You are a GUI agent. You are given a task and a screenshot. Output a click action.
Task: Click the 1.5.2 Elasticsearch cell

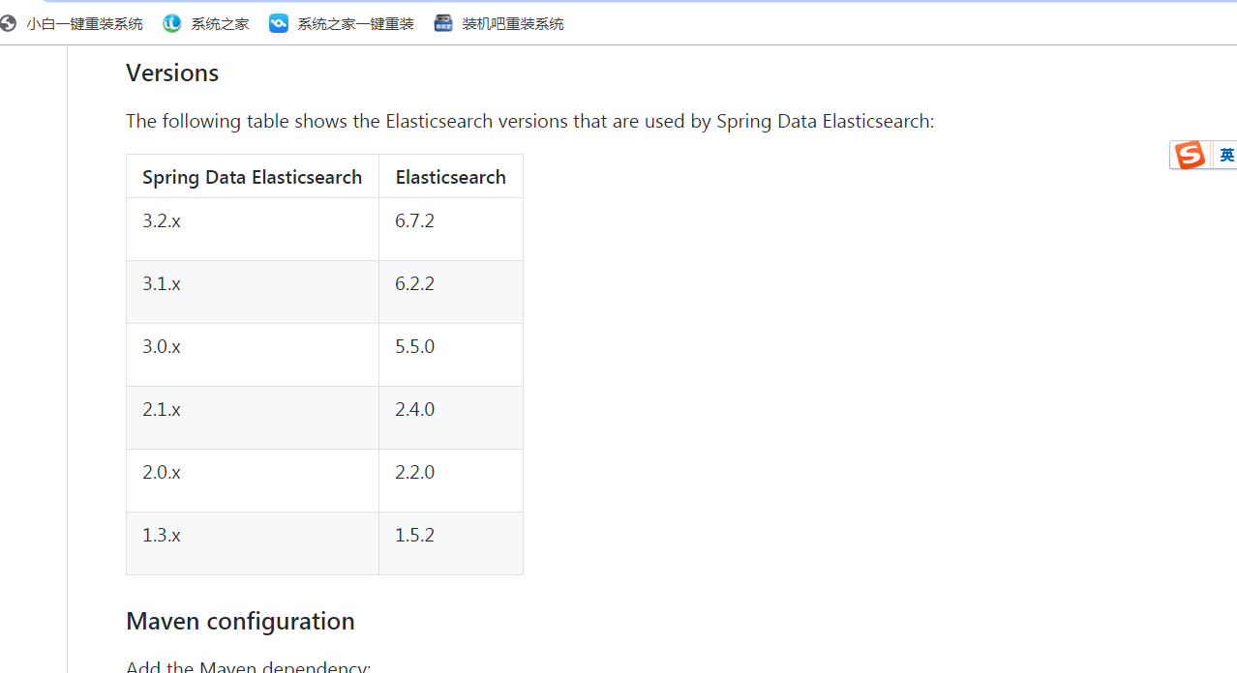pyautogui.click(x=414, y=536)
